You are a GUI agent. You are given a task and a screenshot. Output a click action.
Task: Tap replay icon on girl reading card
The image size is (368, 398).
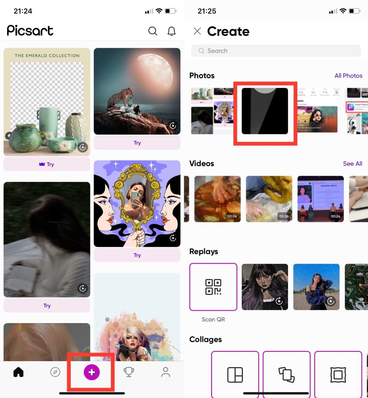pyautogui.click(x=83, y=289)
